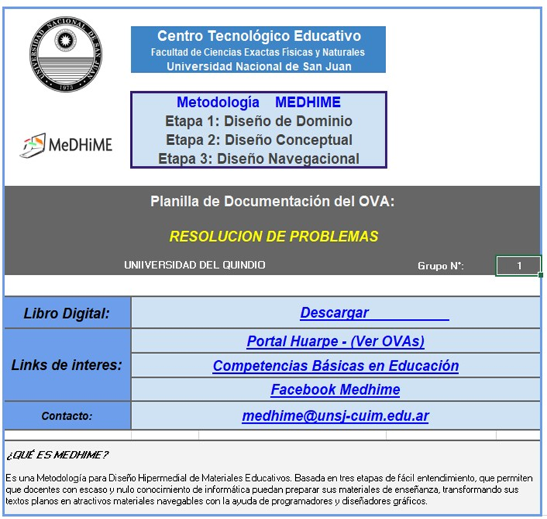The height and width of the screenshot is (519, 547).
Task: Click the Etapa 2: Diseño Conceptual text
Action: tap(258, 140)
